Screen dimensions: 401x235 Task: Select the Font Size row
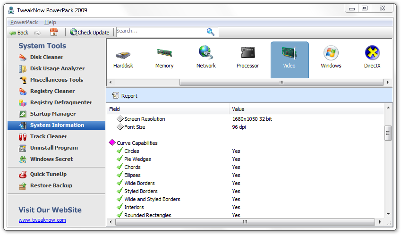pos(246,127)
